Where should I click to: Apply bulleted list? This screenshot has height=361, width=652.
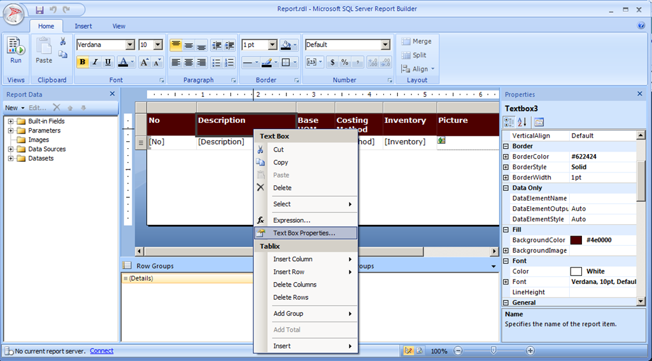pyautogui.click(x=216, y=62)
